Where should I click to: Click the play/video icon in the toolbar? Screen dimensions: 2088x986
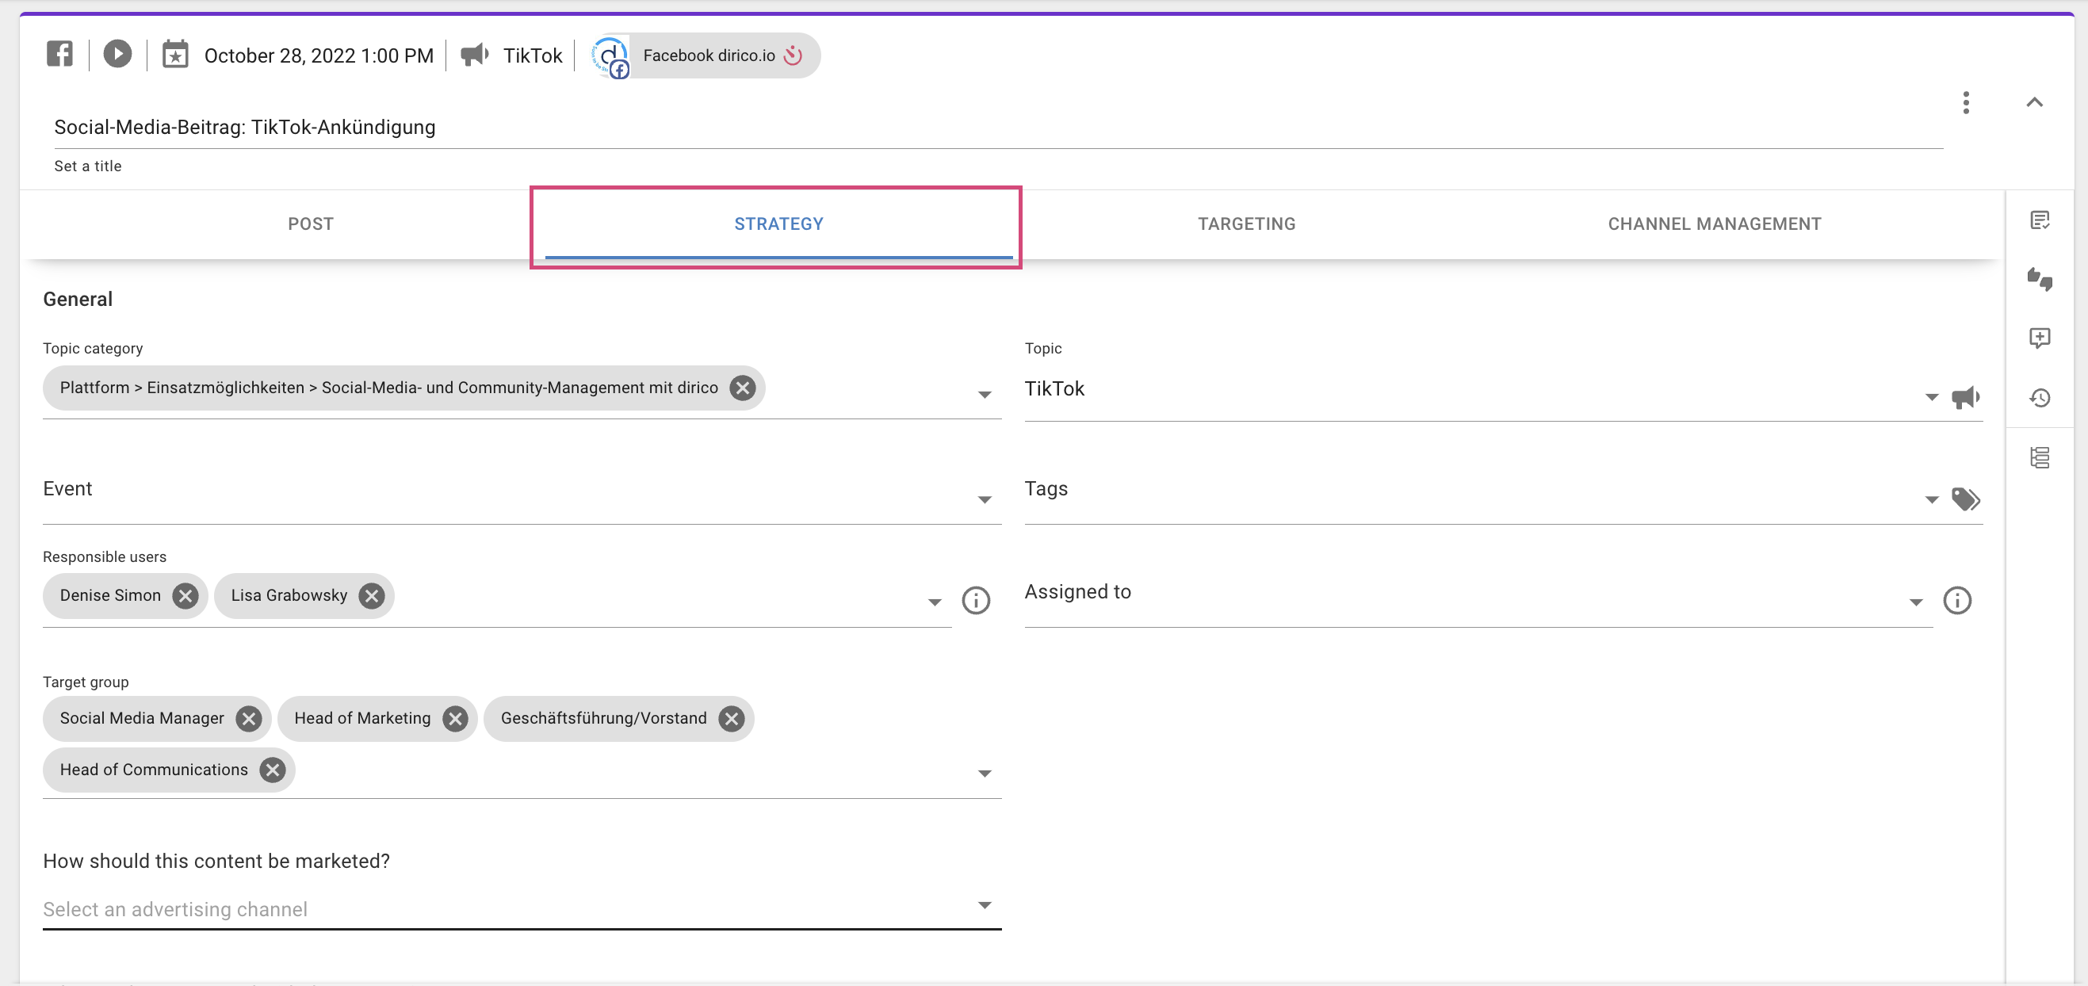[117, 53]
